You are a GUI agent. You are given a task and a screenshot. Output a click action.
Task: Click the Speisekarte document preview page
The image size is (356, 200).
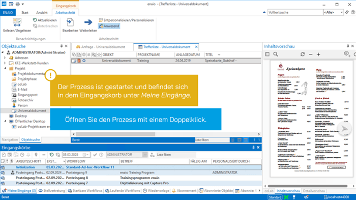point(311,119)
